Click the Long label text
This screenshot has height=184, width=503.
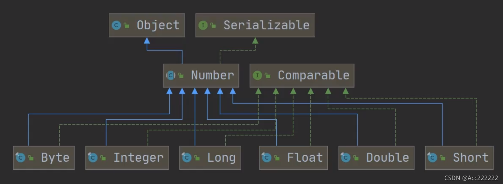pyautogui.click(x=222, y=158)
